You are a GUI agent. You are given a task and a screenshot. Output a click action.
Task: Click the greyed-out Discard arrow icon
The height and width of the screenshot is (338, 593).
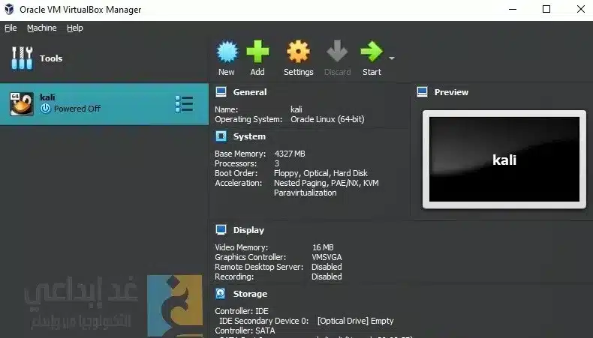pyautogui.click(x=337, y=51)
